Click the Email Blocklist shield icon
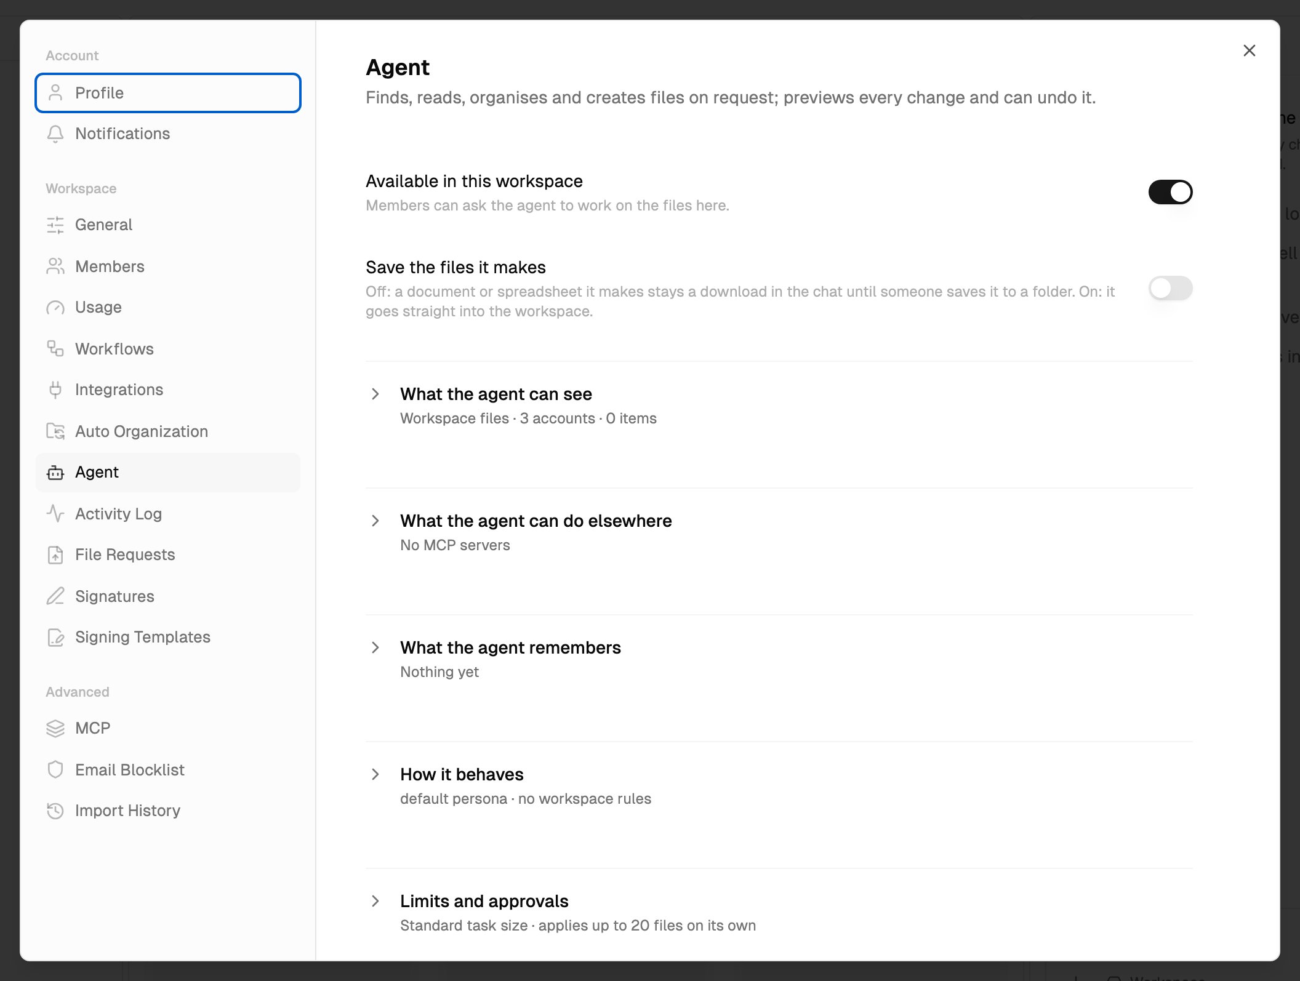Viewport: 1300px width, 981px height. point(55,770)
